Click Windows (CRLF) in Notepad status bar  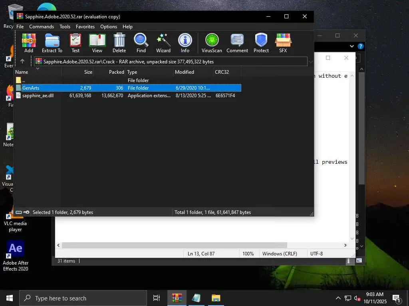pos(280,254)
